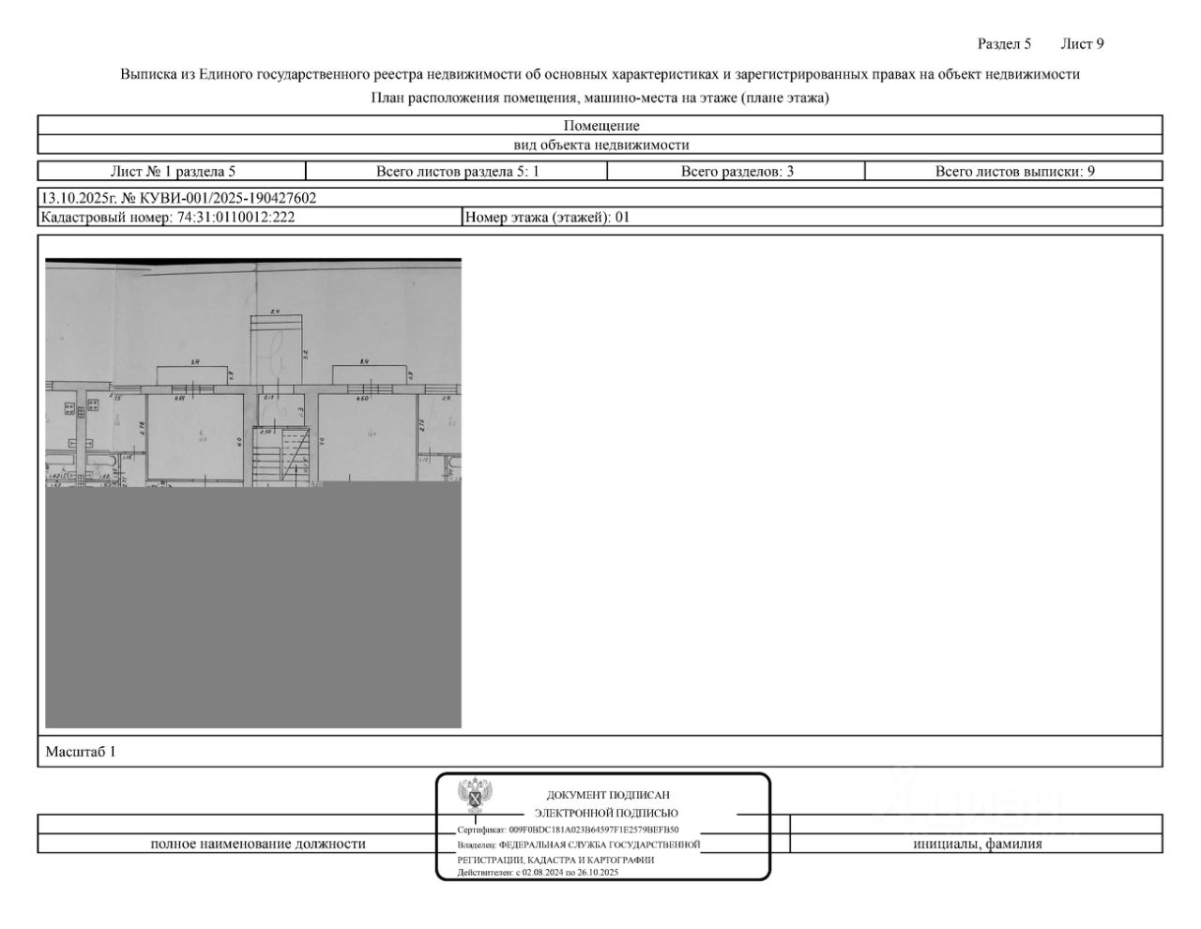The height and width of the screenshot is (929, 1201).
Task: Select the "Номер этажа (этажей): 01" cell
Action: (x=813, y=217)
